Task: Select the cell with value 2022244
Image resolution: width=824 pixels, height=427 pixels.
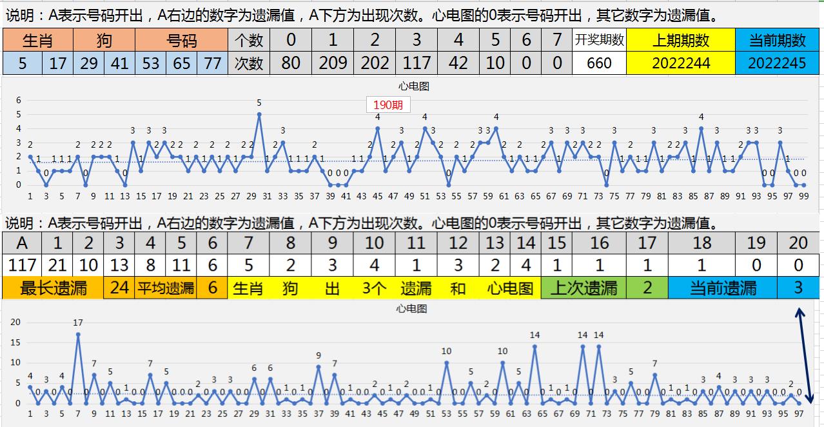Action: tap(680, 63)
